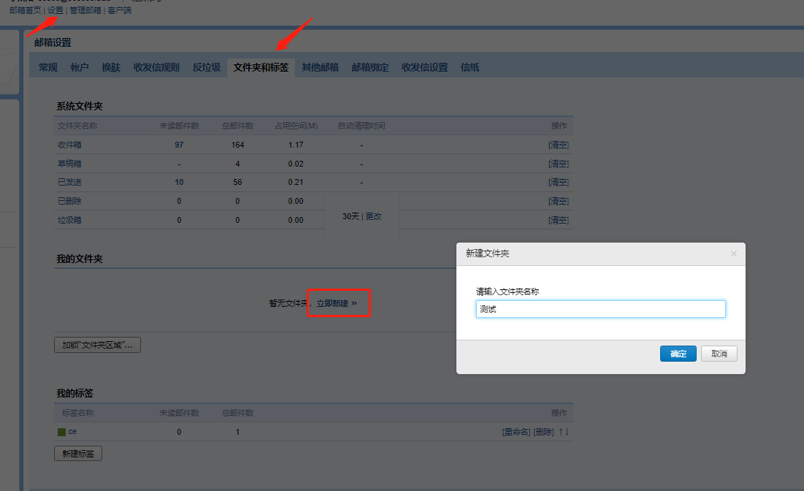Open the 管理邮箱 link in header
804x491 pixels.
(x=85, y=10)
